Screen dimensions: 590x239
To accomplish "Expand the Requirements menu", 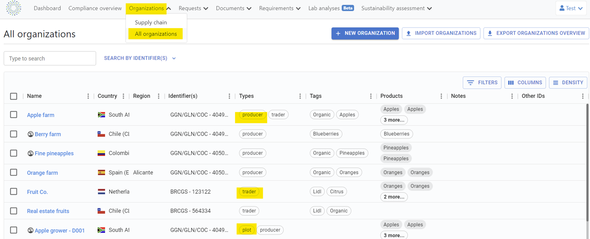I will point(280,8).
